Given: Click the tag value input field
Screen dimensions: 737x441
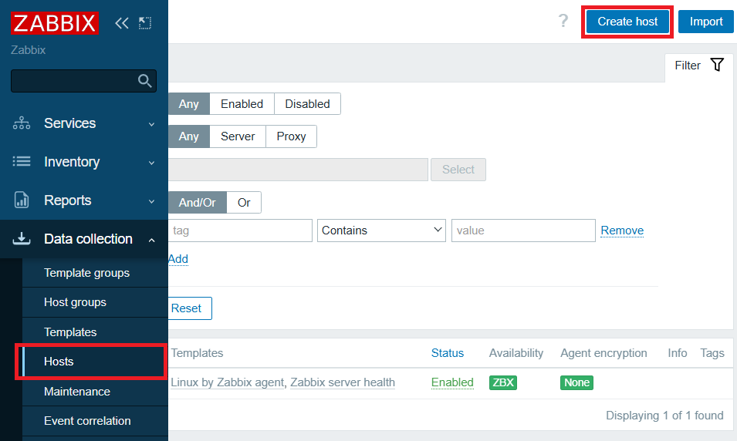Looking at the screenshot, I should pos(523,231).
